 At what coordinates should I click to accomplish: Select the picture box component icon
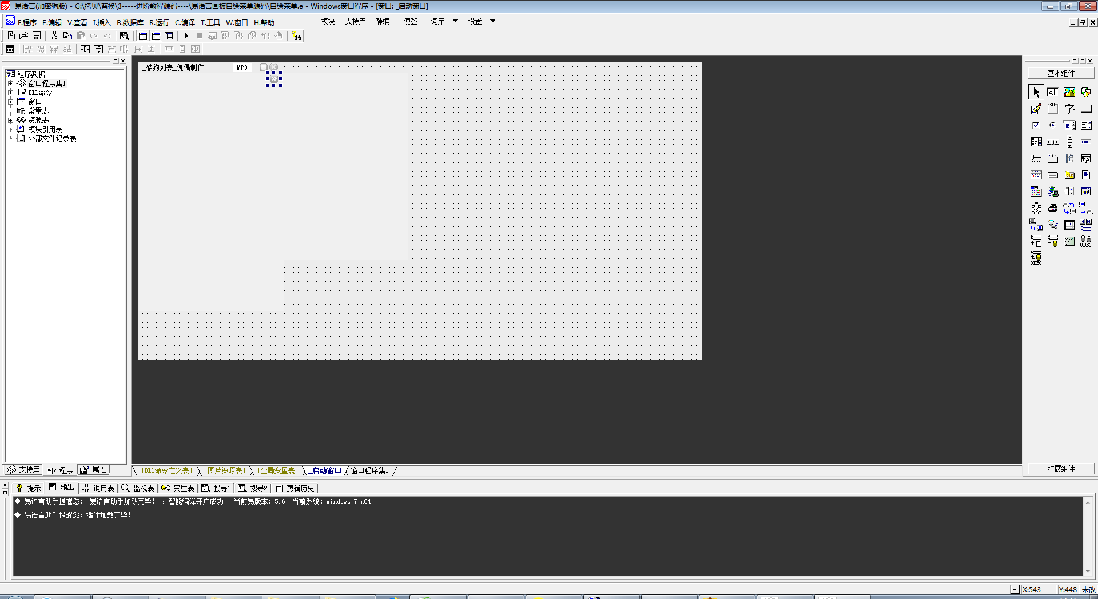1069,92
